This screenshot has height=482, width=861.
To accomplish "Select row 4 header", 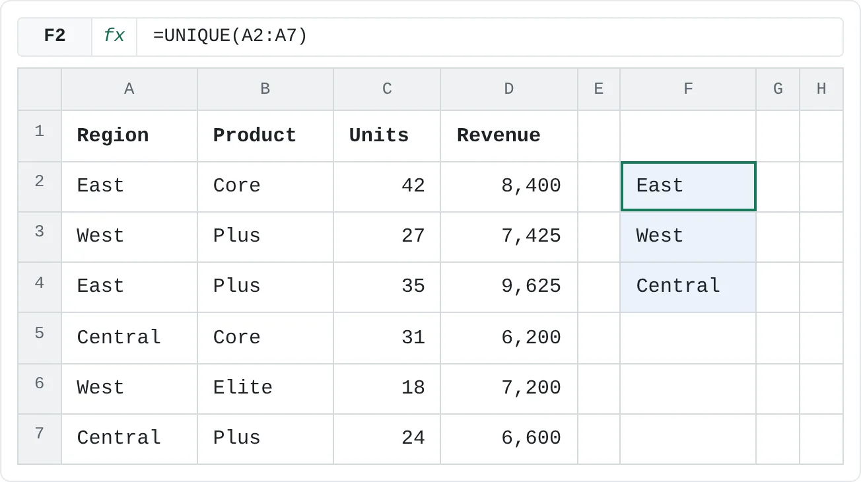I will pos(40,287).
